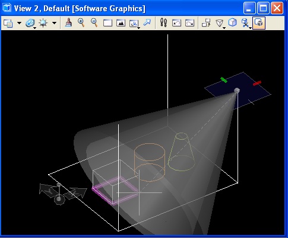Click the Adjust View Brightness sun icon
The image size is (288, 238).
43,23
